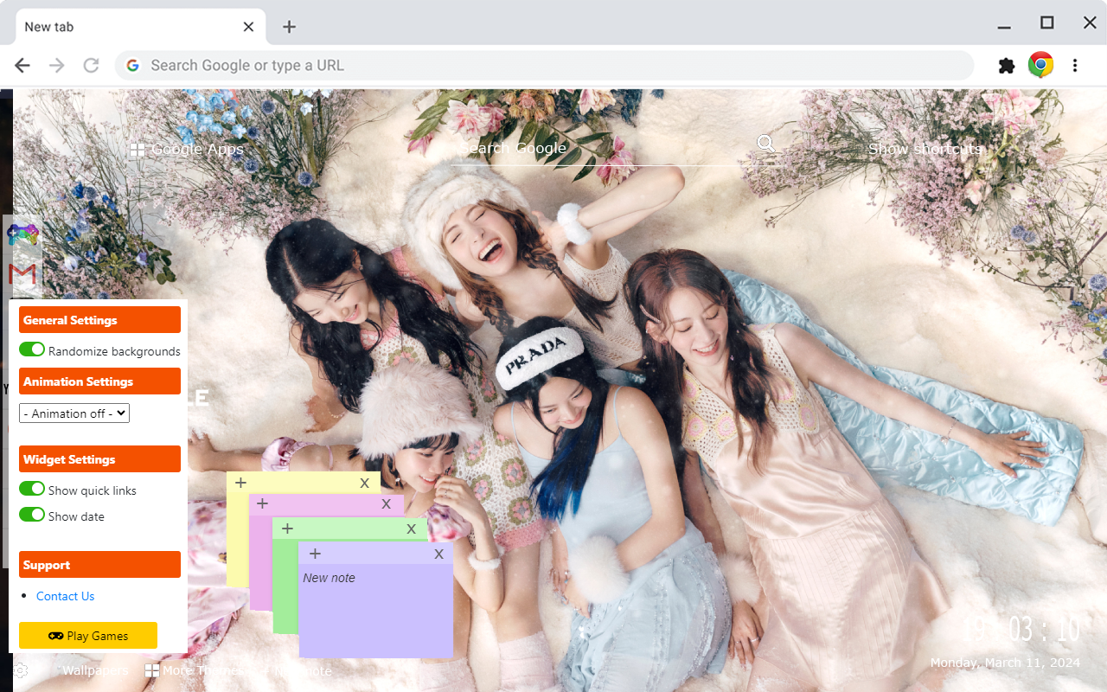Minimize the Chrome window
1107x692 pixels.
coord(1004,26)
